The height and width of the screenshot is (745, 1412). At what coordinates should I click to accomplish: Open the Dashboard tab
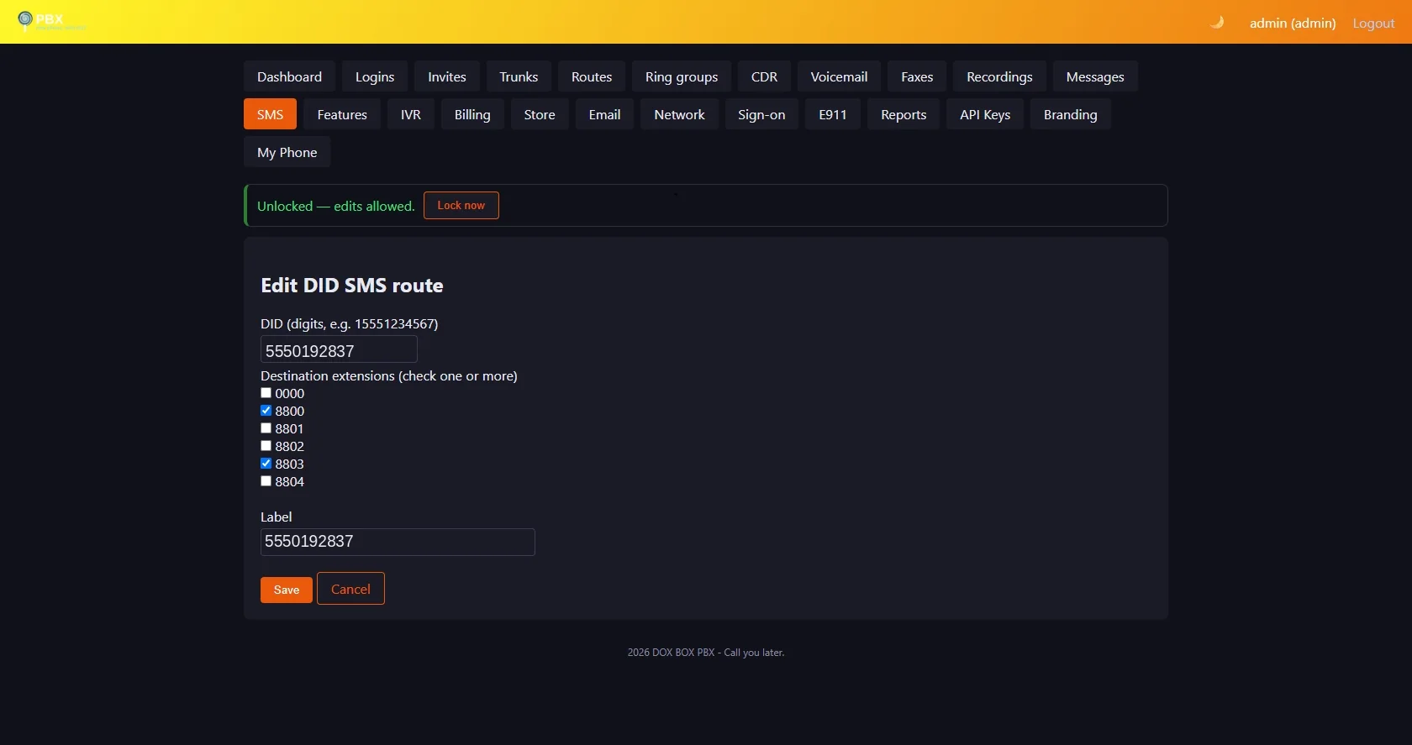pyautogui.click(x=289, y=76)
